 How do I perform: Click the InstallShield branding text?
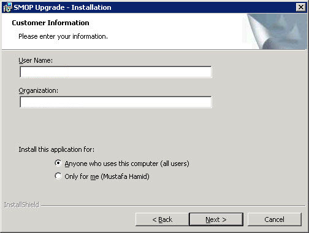(x=21, y=205)
